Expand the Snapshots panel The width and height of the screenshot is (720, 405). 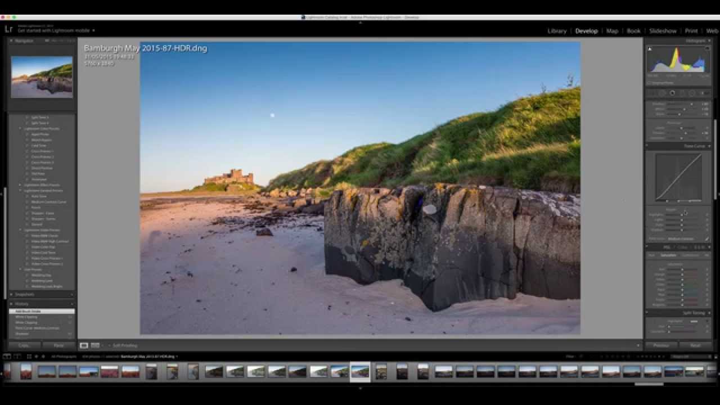[x=11, y=294]
